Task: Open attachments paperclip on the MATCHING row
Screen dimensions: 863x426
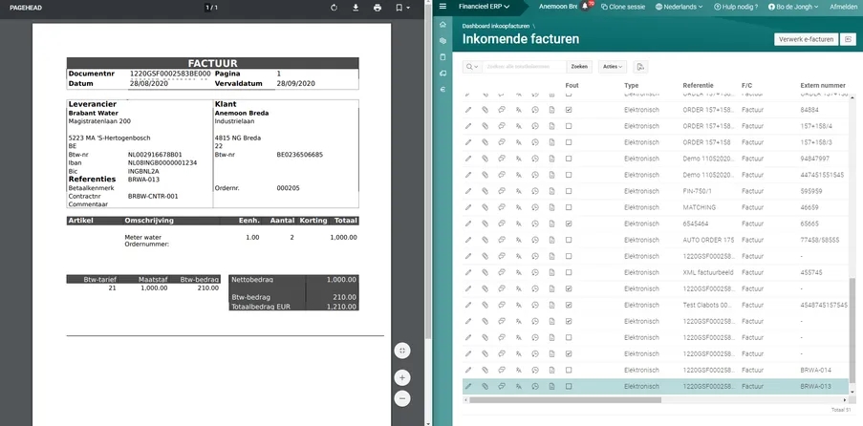Action: 485,206
